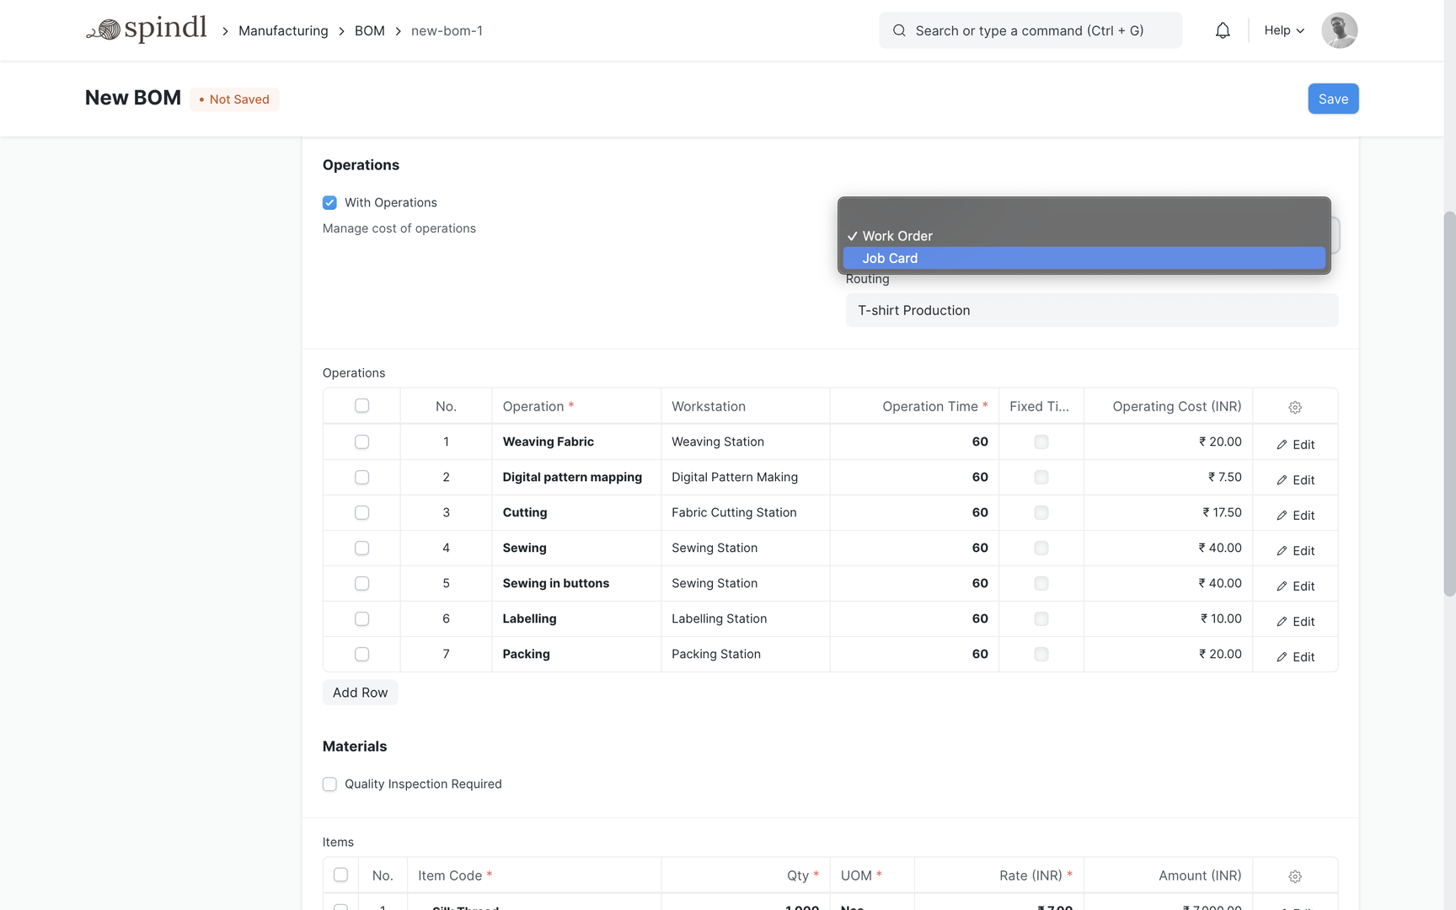Select the Sewing row checkbox

[x=361, y=548]
